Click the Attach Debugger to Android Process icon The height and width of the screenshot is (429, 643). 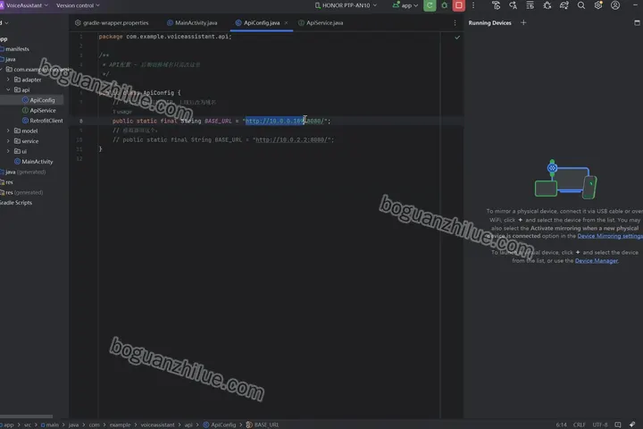547,5
